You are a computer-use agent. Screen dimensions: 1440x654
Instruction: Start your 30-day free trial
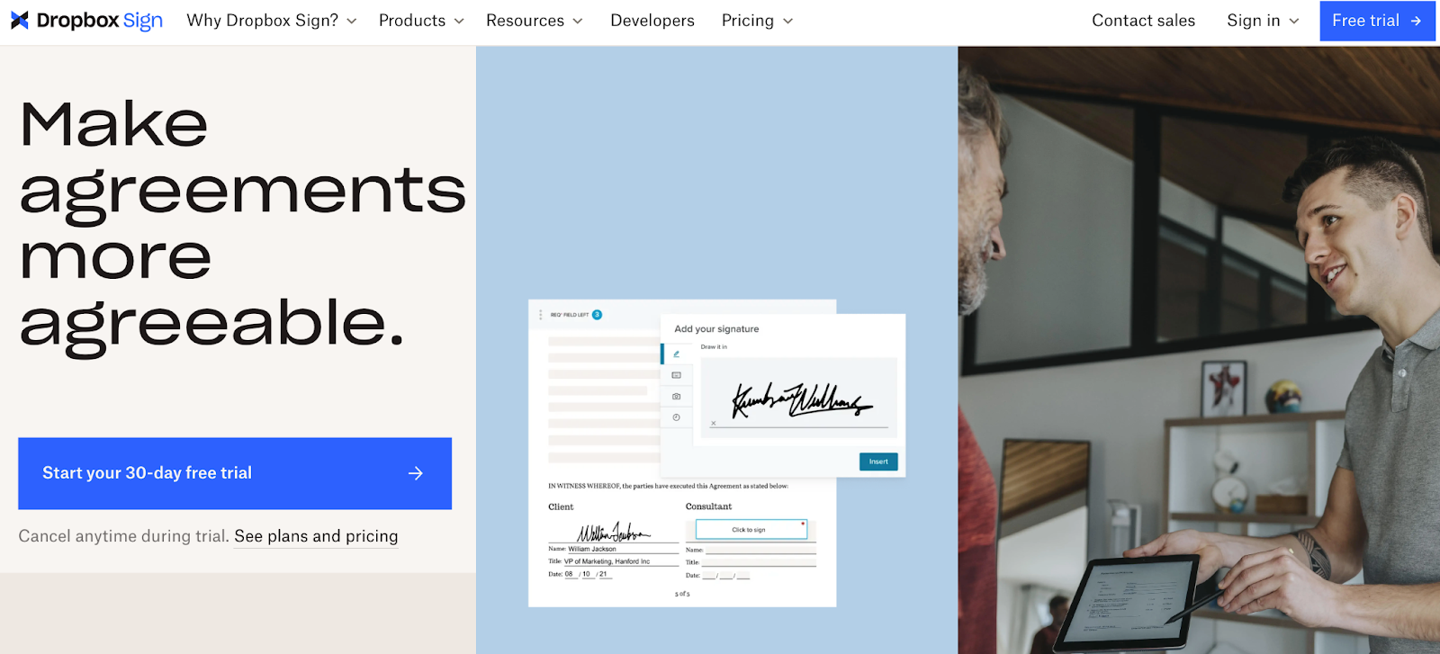coord(235,473)
